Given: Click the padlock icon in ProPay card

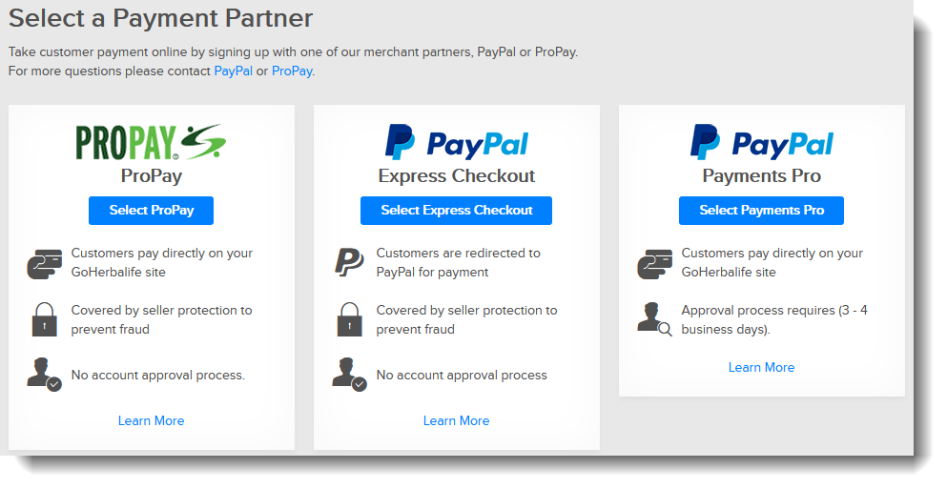Looking at the screenshot, I should tap(44, 320).
